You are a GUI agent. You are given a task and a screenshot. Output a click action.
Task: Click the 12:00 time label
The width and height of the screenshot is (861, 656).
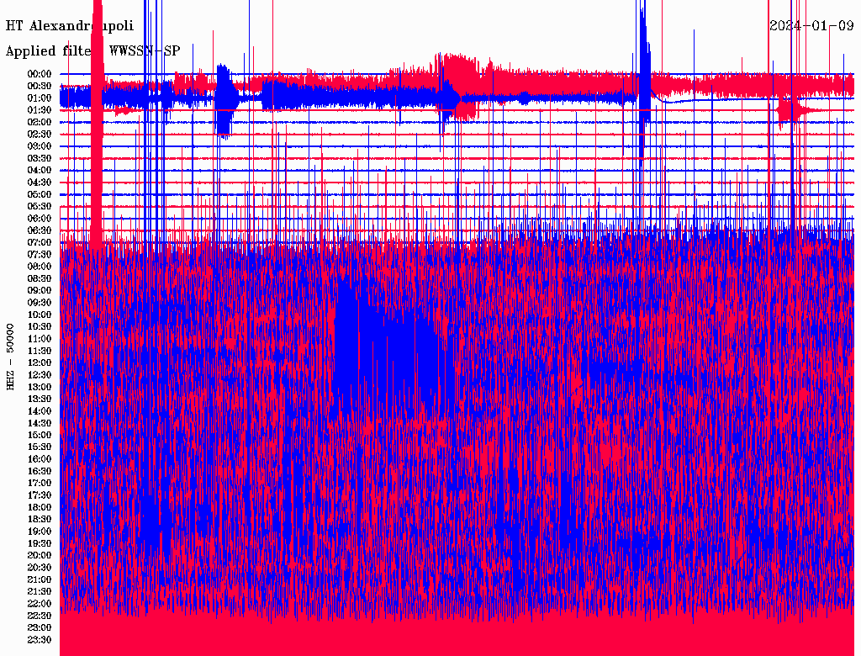tap(40, 363)
